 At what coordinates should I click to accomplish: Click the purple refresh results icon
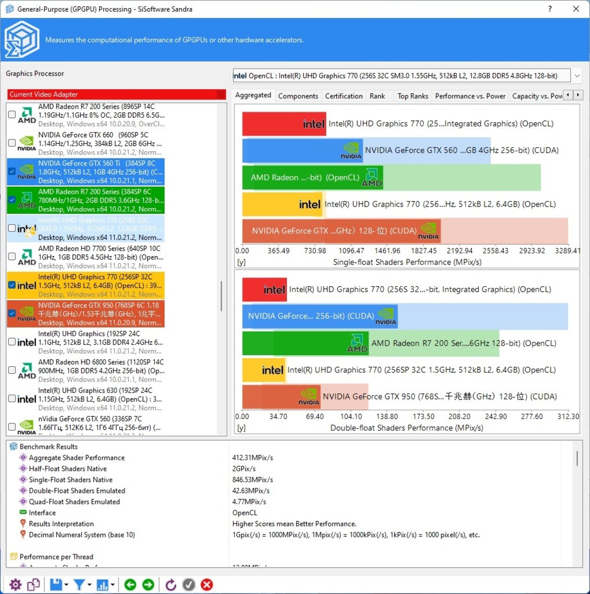click(171, 584)
